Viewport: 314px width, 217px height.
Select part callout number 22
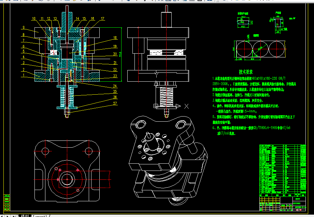tap(115, 70)
